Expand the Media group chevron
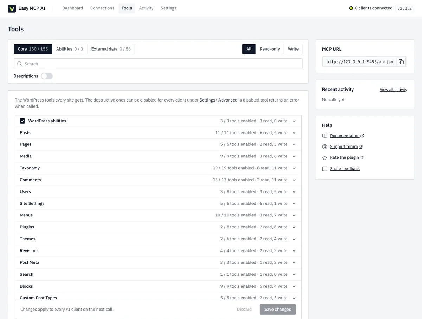This screenshot has height=319, width=422. click(294, 156)
